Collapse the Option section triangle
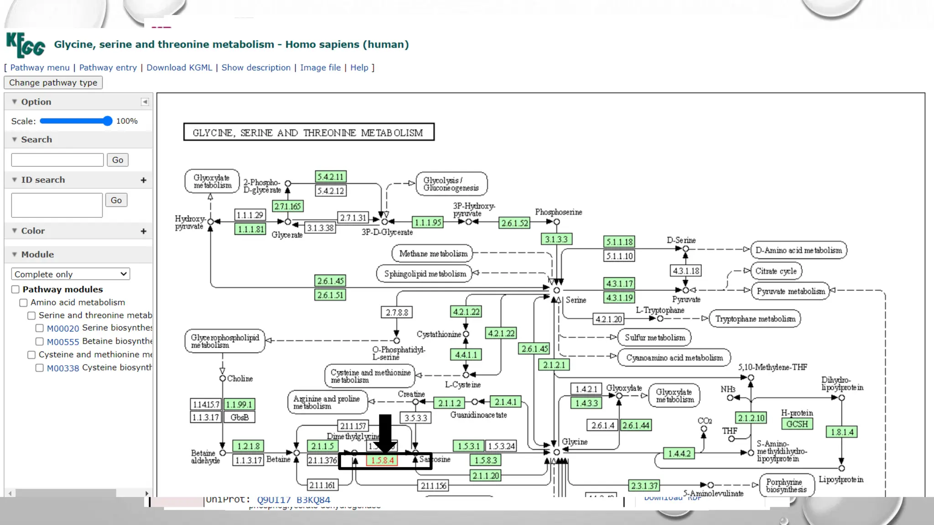The width and height of the screenshot is (934, 525). click(x=14, y=102)
